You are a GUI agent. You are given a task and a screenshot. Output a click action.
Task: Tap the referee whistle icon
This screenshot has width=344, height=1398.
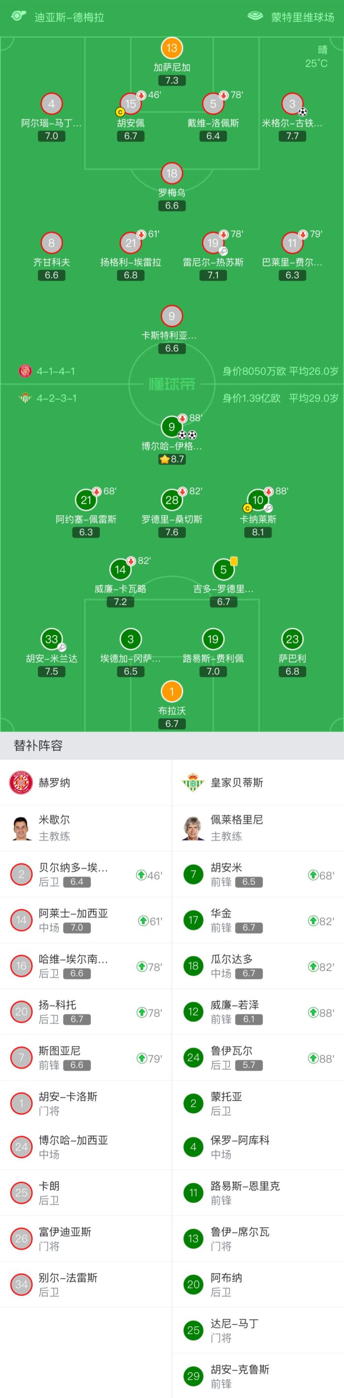tap(19, 16)
